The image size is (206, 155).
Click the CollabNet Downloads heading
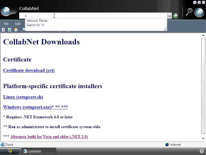[x=41, y=42]
